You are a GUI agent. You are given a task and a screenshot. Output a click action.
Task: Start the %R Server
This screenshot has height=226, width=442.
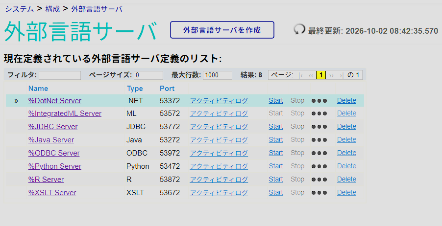coord(276,179)
